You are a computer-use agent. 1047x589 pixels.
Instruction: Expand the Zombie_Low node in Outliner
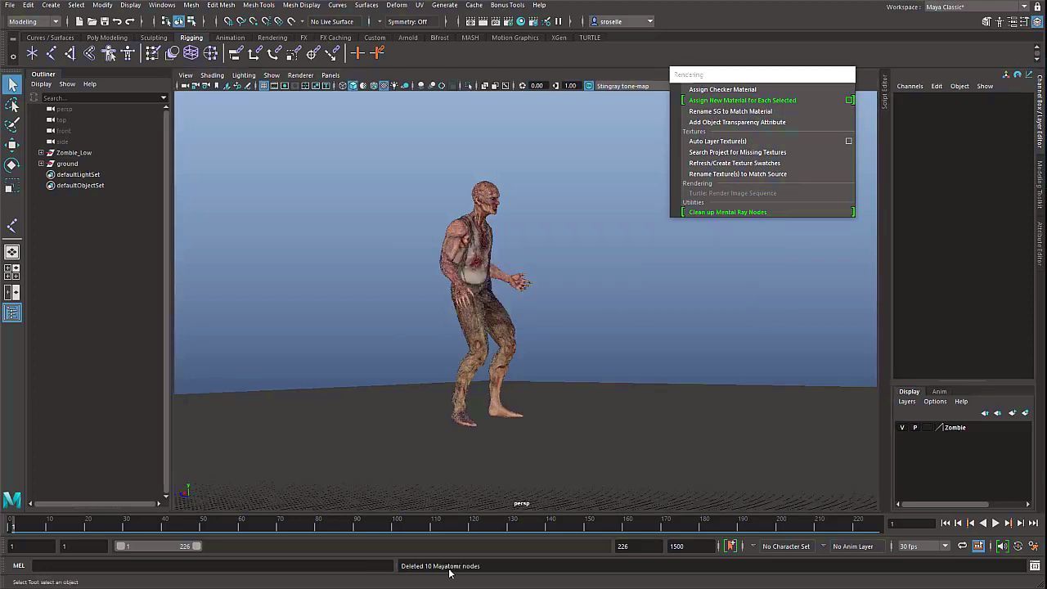[41, 153]
